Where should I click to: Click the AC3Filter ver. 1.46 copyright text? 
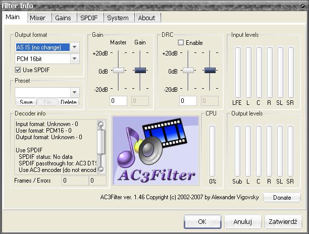click(x=180, y=197)
